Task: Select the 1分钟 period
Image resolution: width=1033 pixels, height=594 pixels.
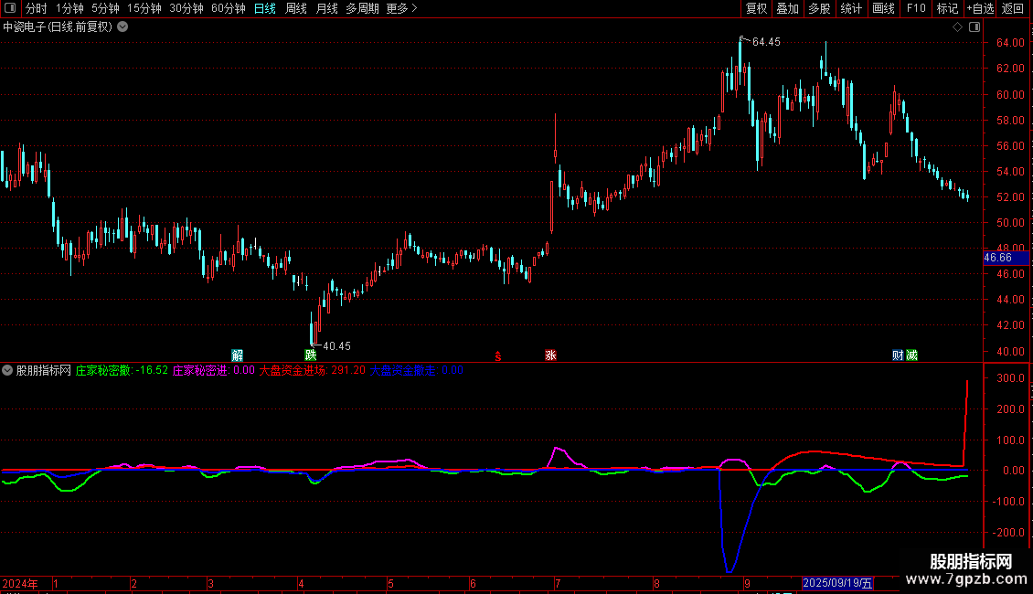Action: [69, 8]
